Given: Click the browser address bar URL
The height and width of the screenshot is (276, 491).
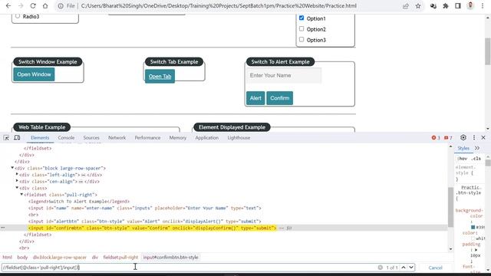Looking at the screenshot, I should click(219, 6).
